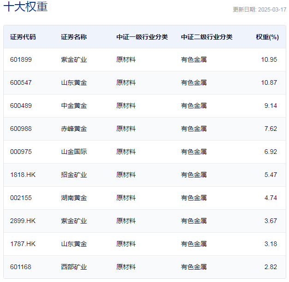Click the 山金国际 security name
The height and width of the screenshot is (282, 289).
click(74, 152)
